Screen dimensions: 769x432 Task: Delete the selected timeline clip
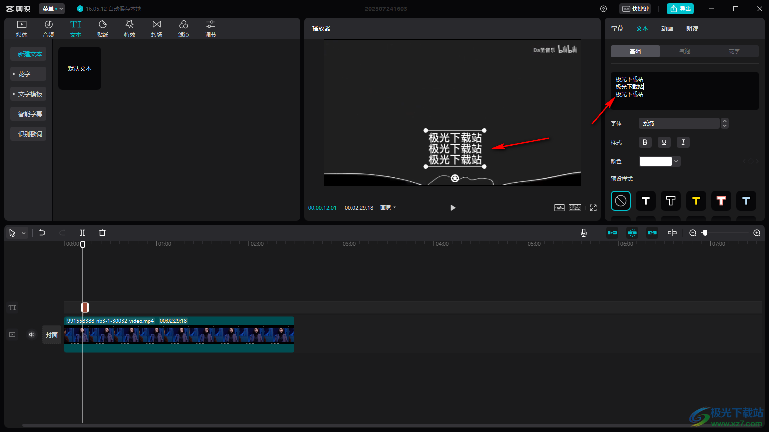tap(102, 233)
